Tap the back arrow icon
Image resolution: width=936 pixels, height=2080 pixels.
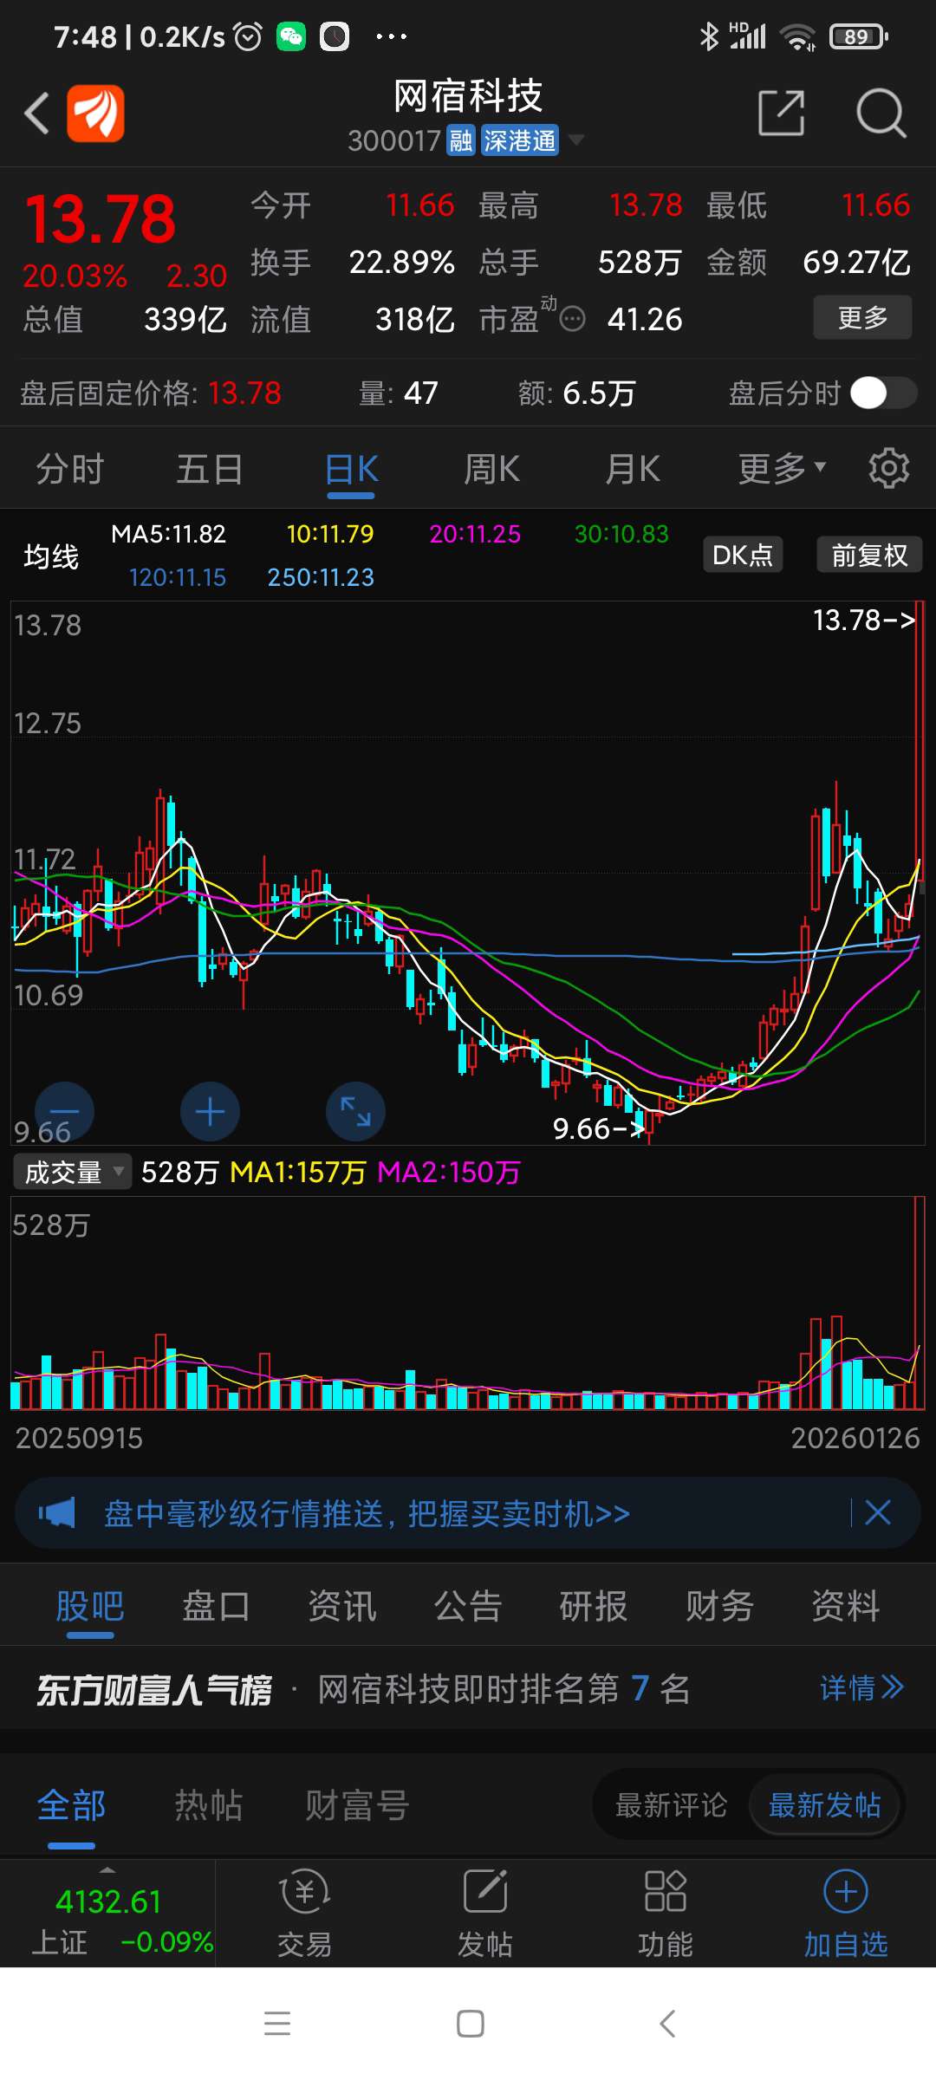click(x=36, y=114)
